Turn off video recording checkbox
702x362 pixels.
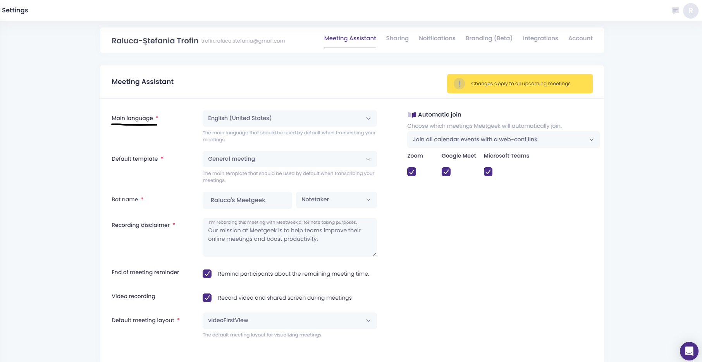tap(207, 298)
